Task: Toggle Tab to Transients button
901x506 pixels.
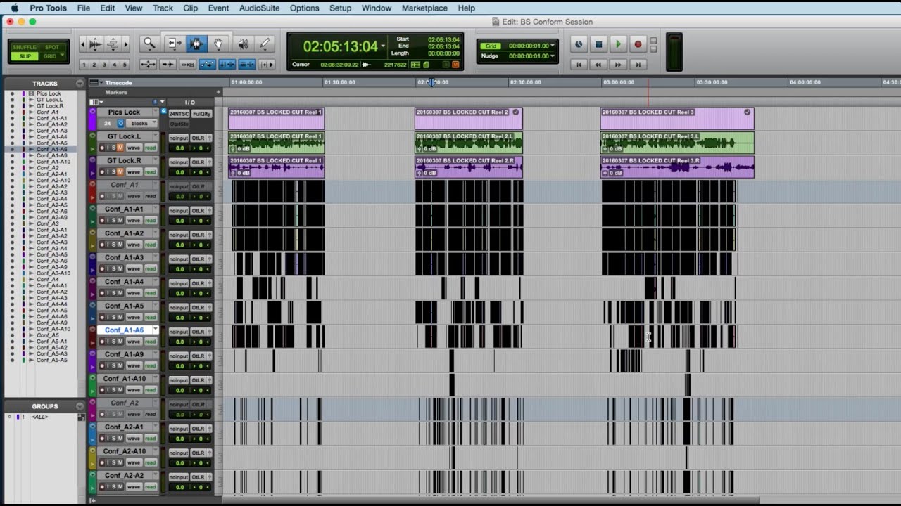Action: [168, 64]
